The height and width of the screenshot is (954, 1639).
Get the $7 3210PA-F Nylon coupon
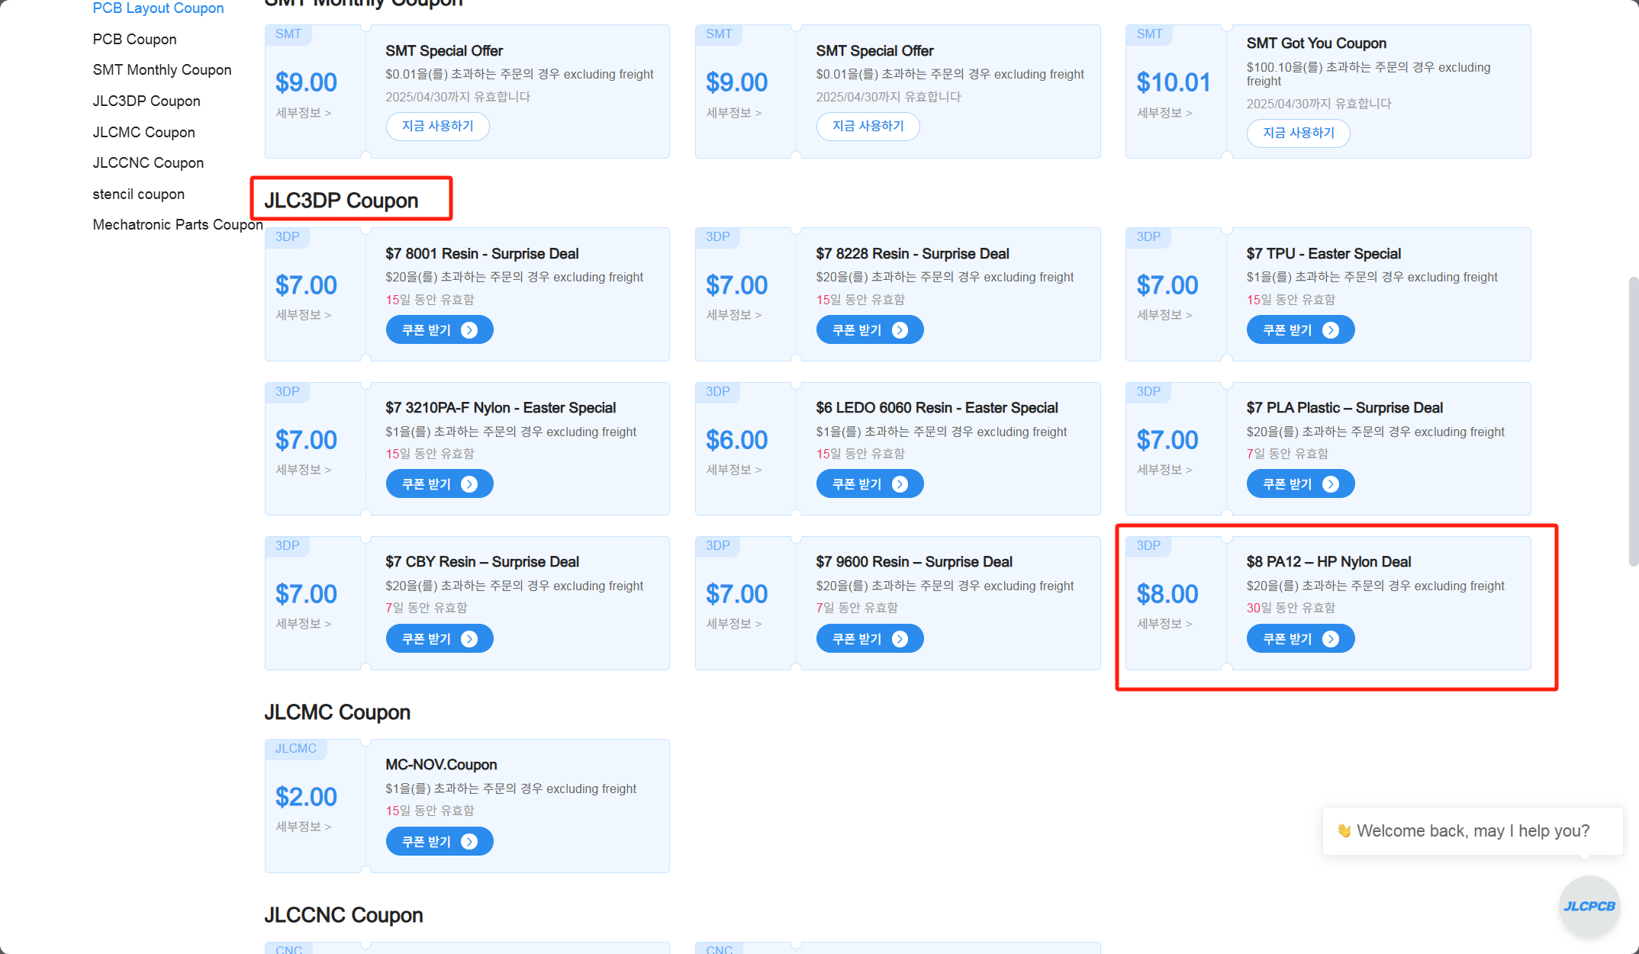click(x=440, y=484)
